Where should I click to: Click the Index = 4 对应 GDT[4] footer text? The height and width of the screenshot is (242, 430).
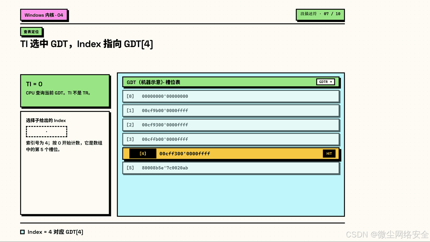(55, 232)
